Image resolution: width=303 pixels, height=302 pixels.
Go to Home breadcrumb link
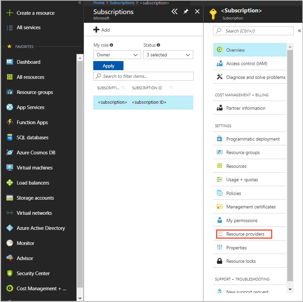[99, 3]
